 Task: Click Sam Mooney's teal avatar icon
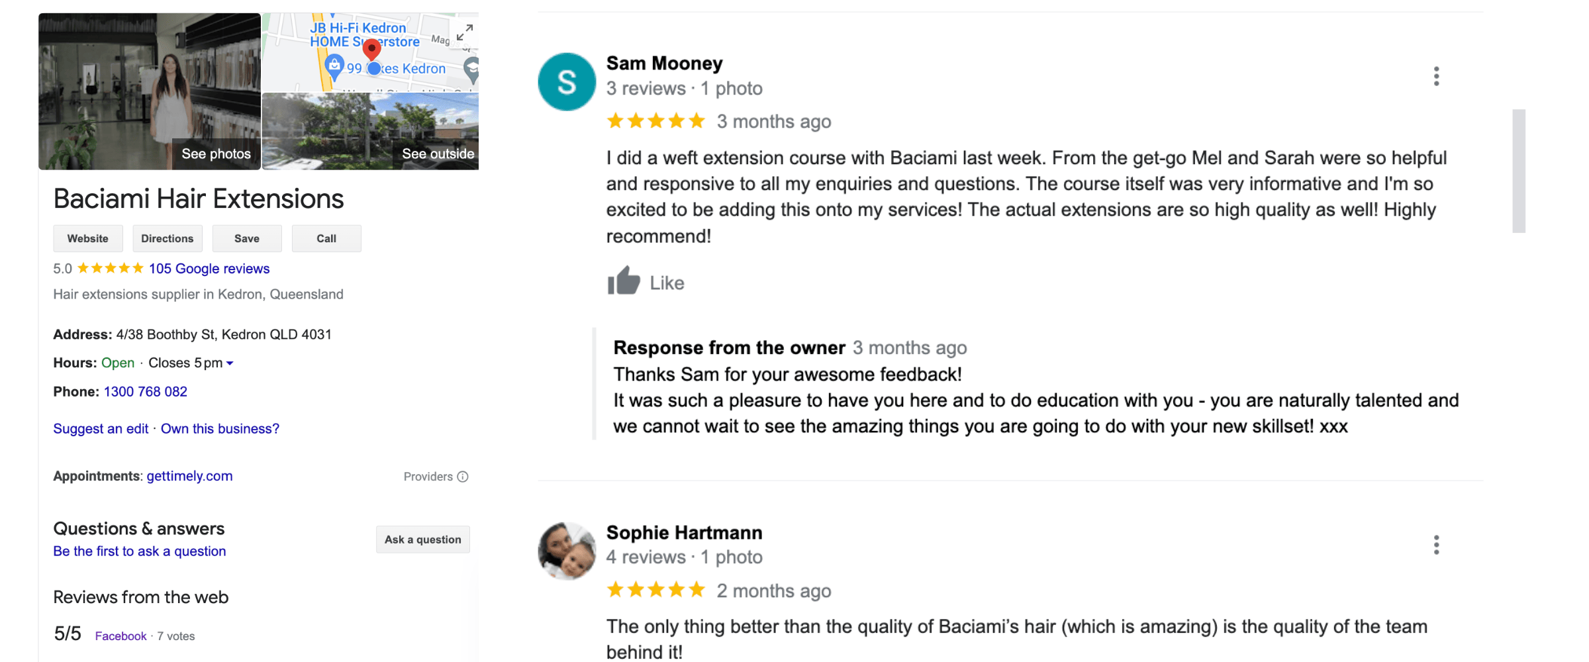coord(567,82)
